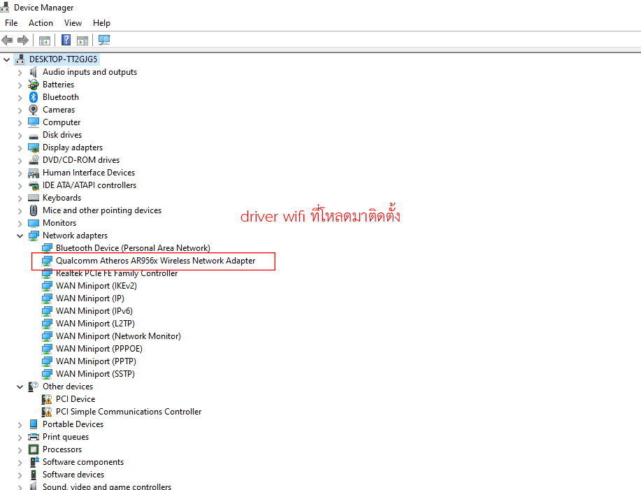Select PCI Simple Communications Controller entry
Screen dimensions: 641x490
click(129, 412)
